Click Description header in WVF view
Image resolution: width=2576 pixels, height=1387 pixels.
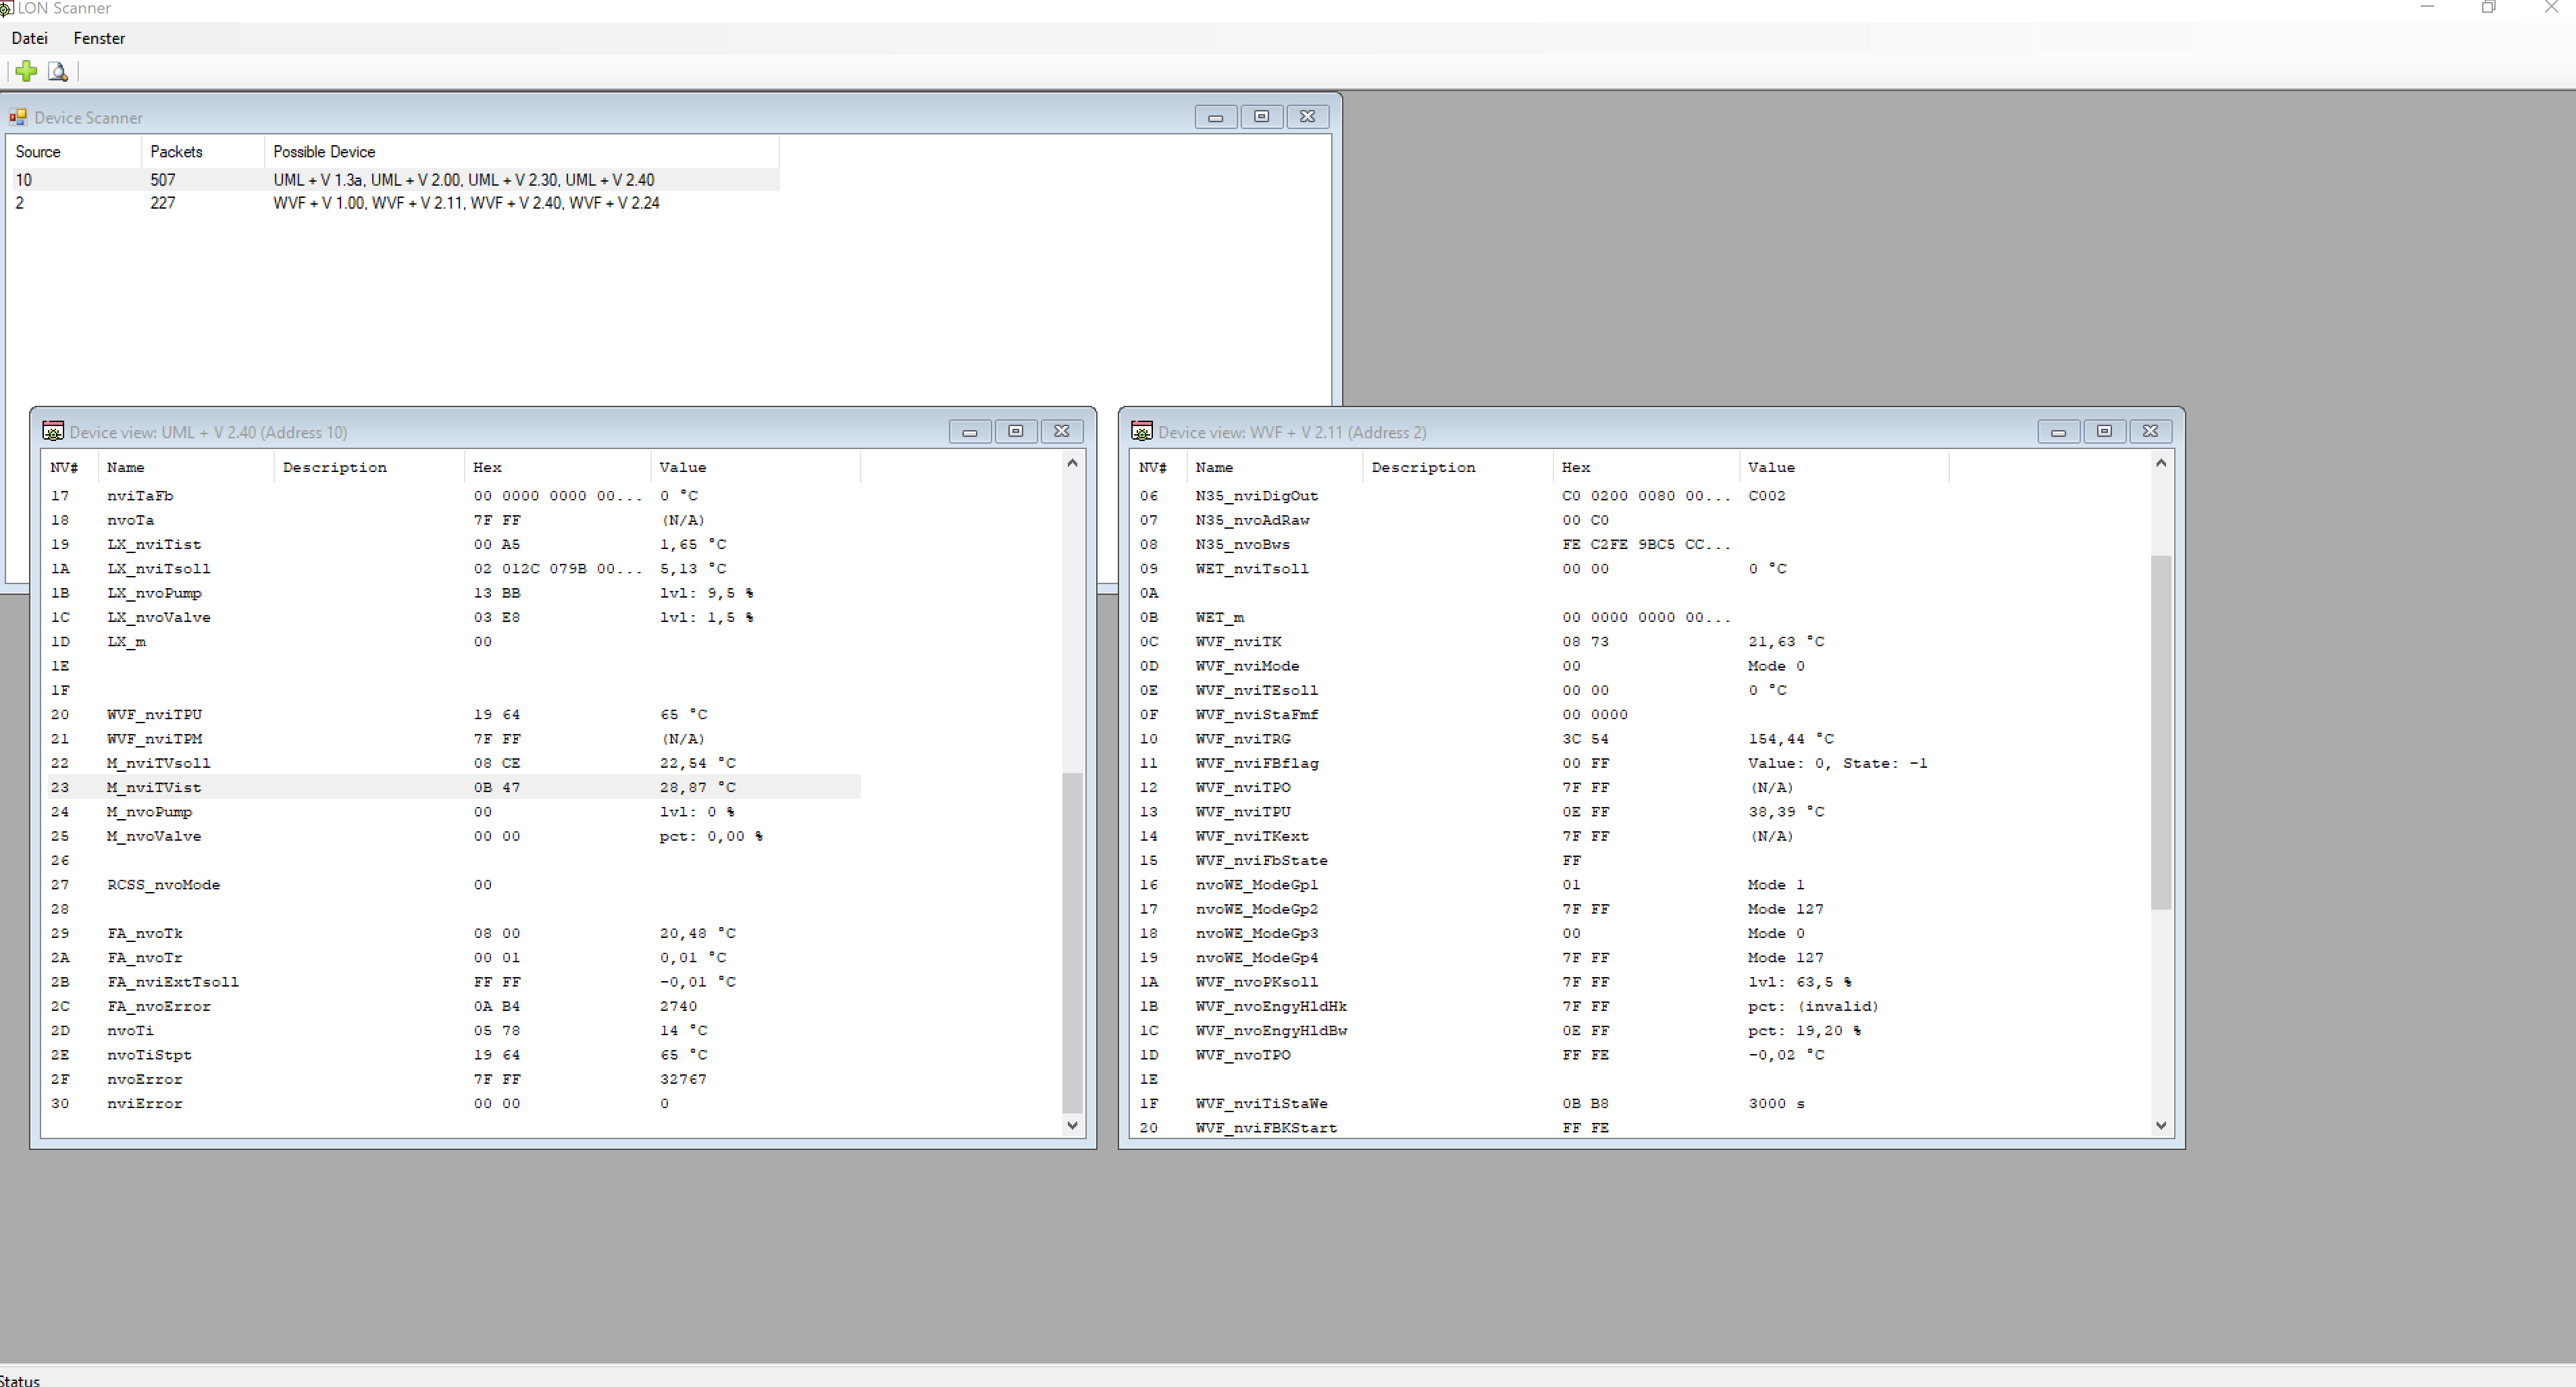pos(1457,467)
